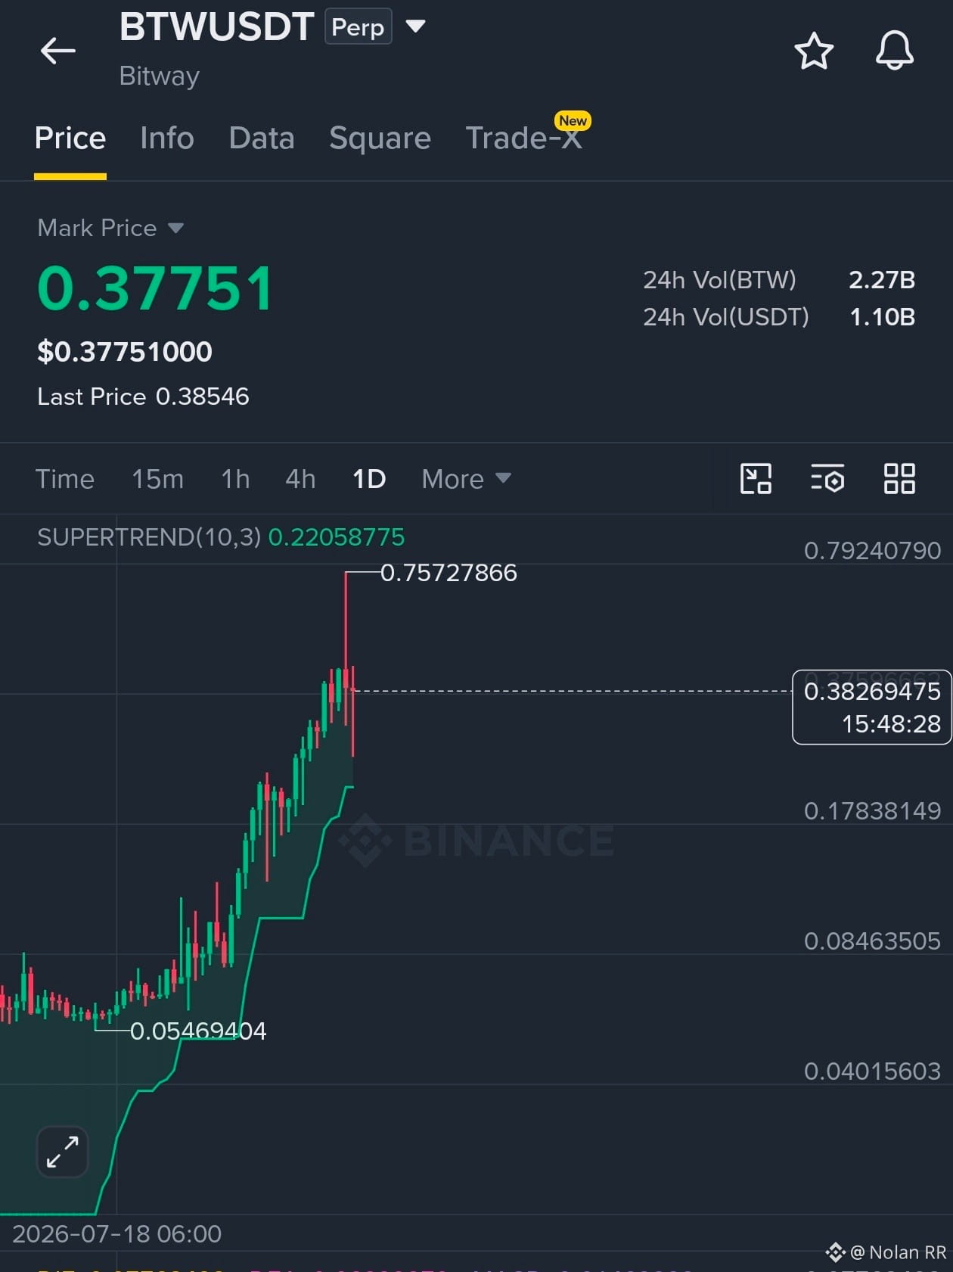Select the 15m chart interval
This screenshot has height=1272, width=953.
[x=157, y=479]
